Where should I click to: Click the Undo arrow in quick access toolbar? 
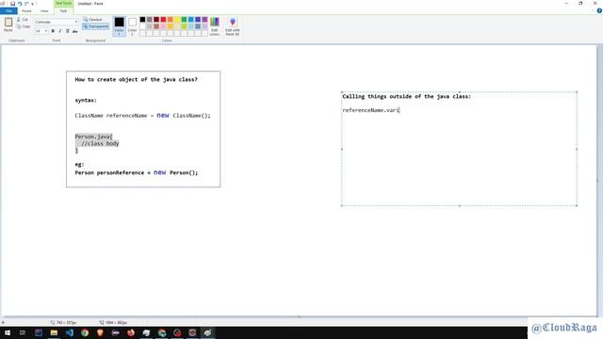[x=20, y=4]
